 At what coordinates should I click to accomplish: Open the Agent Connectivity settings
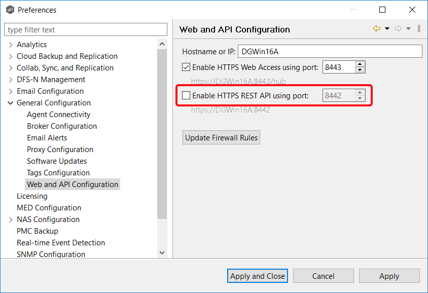click(58, 114)
